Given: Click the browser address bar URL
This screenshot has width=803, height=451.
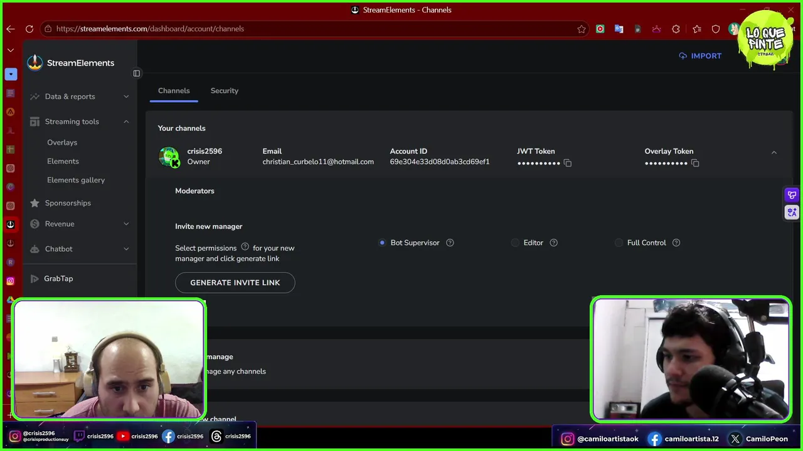Looking at the screenshot, I should tap(150, 29).
